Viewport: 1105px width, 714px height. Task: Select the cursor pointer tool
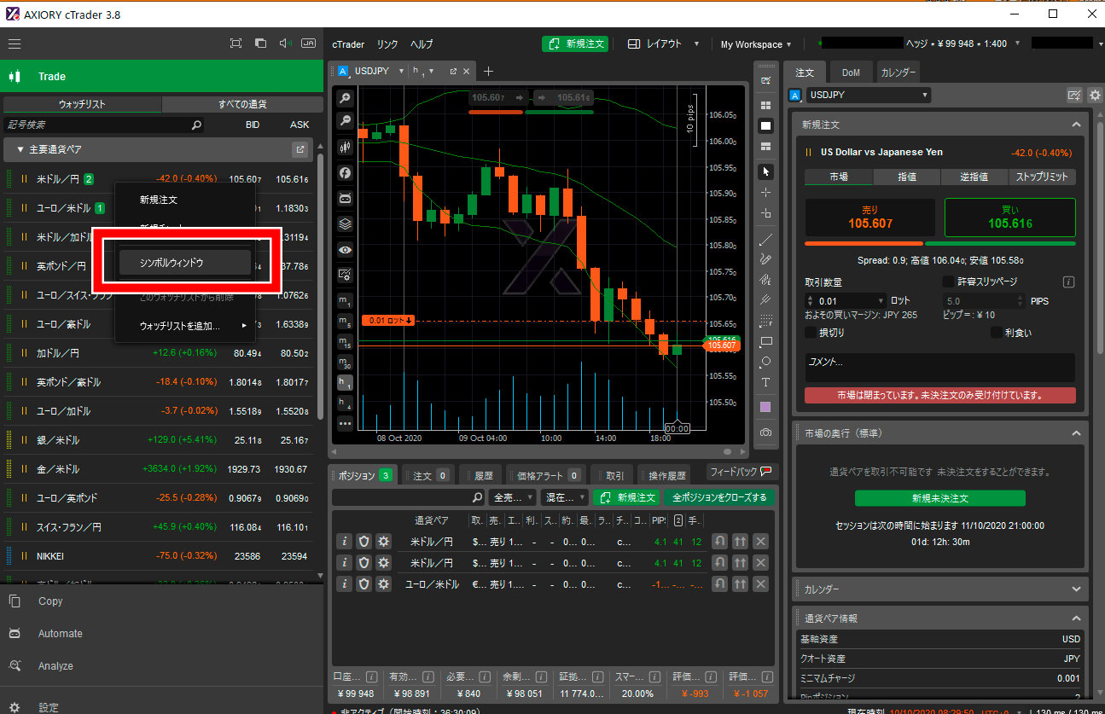coord(765,171)
